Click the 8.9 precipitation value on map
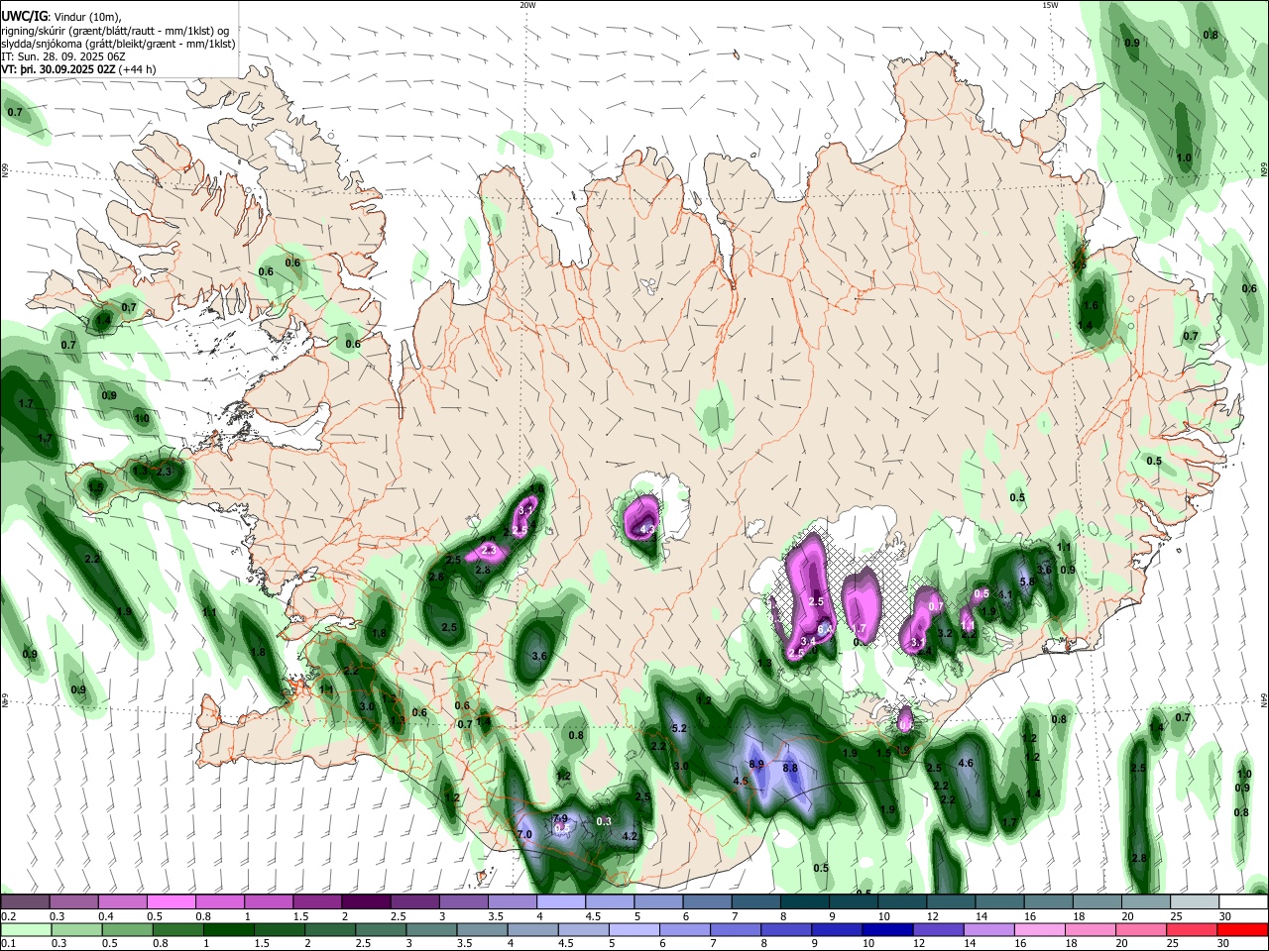1269x951 pixels. coord(756,765)
